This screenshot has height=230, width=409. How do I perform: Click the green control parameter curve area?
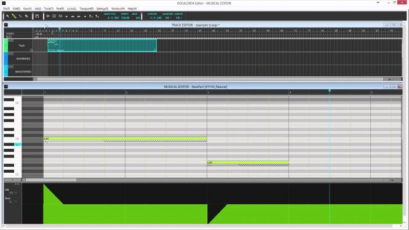tap(223, 214)
